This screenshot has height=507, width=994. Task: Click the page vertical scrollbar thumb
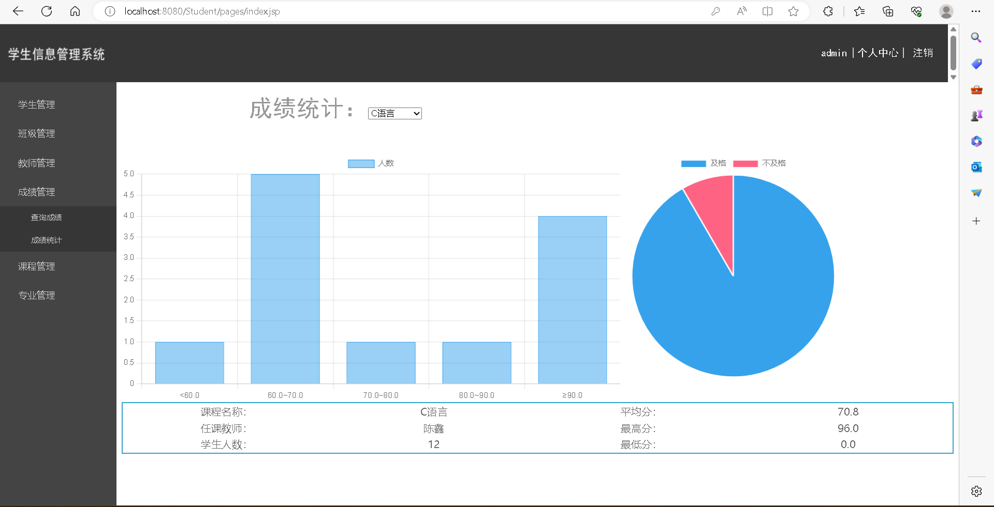click(x=953, y=52)
